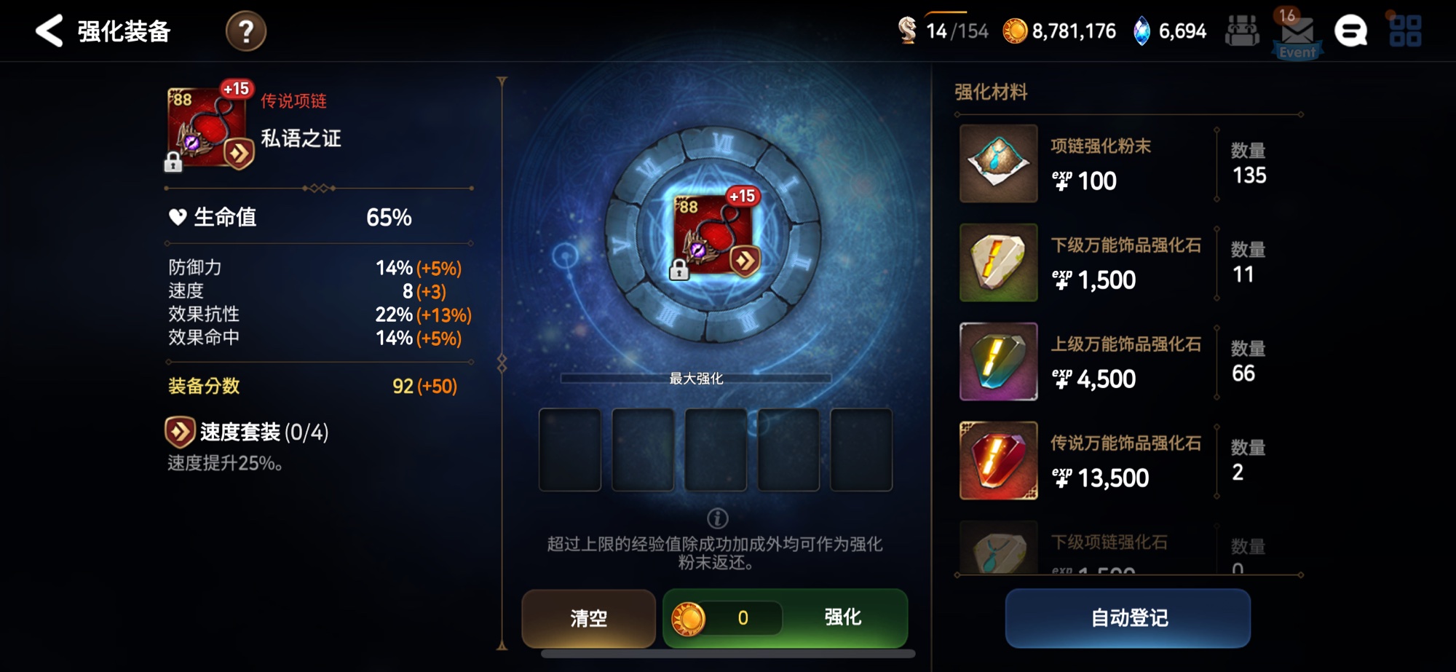Image resolution: width=1456 pixels, height=672 pixels.
Task: Tap the necklace icon in the rune circle
Action: click(x=715, y=236)
